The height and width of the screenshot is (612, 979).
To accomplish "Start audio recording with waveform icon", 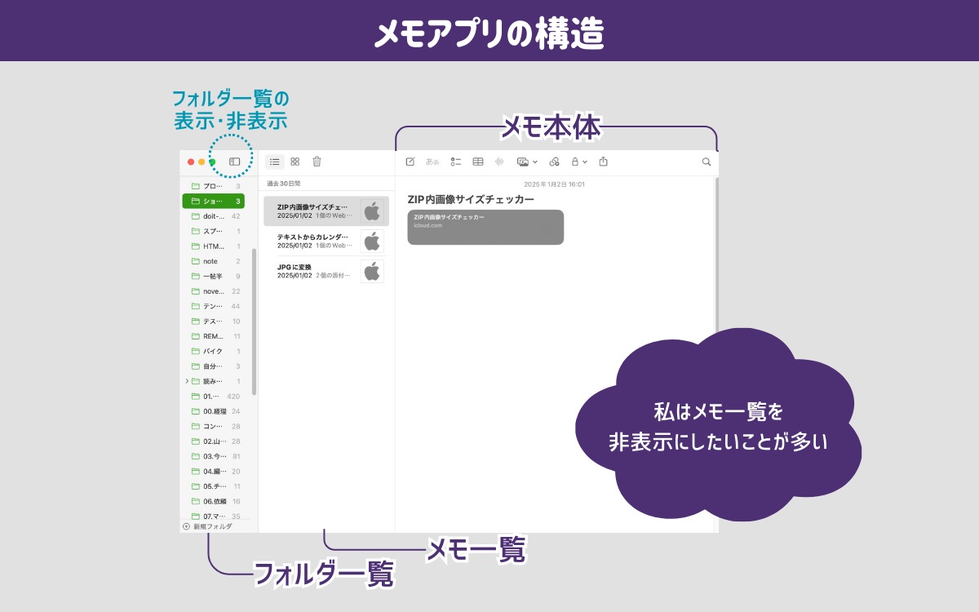I will pos(499,162).
